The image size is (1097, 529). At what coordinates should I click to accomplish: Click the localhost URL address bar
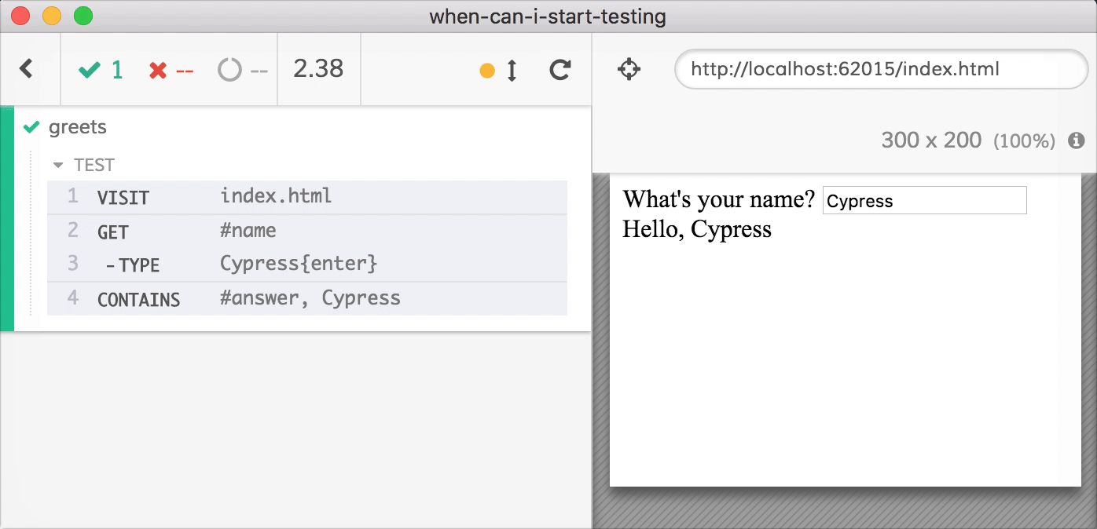pos(880,69)
